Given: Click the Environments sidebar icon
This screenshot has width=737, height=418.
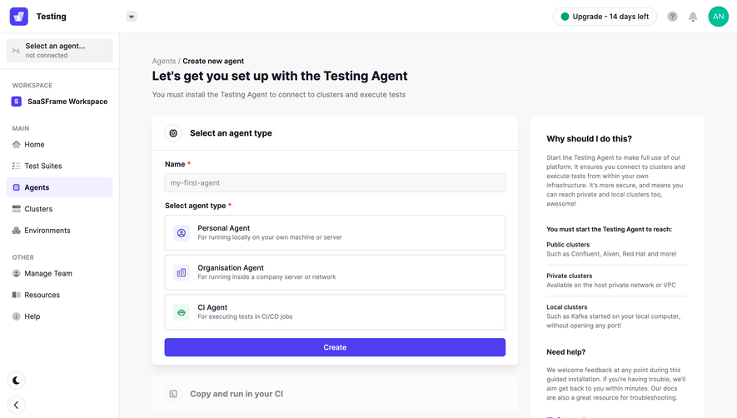Looking at the screenshot, I should coord(17,231).
